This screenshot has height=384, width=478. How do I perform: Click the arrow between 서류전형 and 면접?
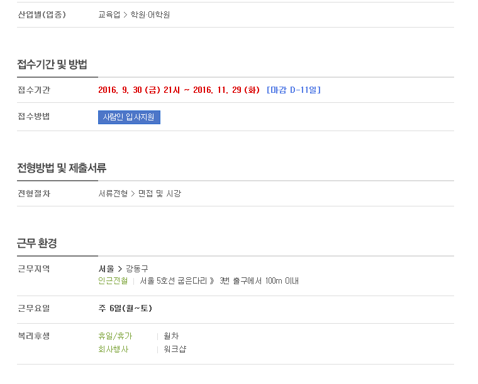pos(133,194)
